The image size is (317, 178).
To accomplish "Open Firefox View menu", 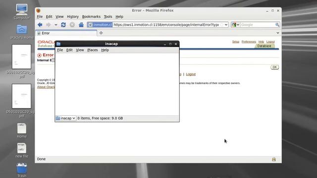I will pyautogui.click(x=59, y=16).
